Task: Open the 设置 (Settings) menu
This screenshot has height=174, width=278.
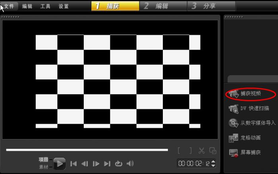Action: pyautogui.click(x=64, y=6)
